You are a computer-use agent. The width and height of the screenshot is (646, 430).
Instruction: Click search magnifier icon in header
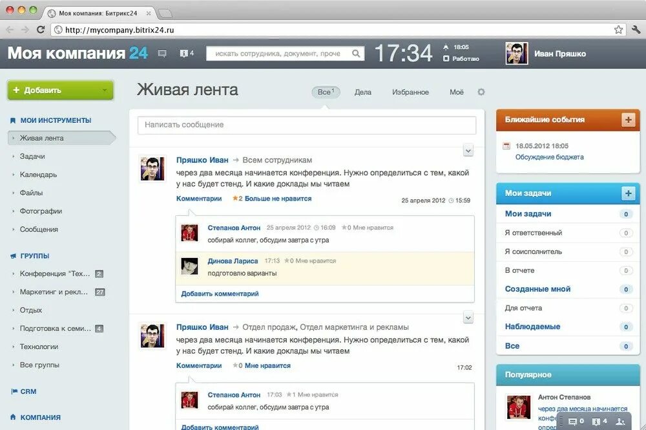356,53
